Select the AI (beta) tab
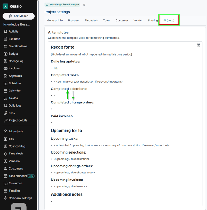Image resolution: width=207 pixels, height=210 pixels. coord(169,21)
